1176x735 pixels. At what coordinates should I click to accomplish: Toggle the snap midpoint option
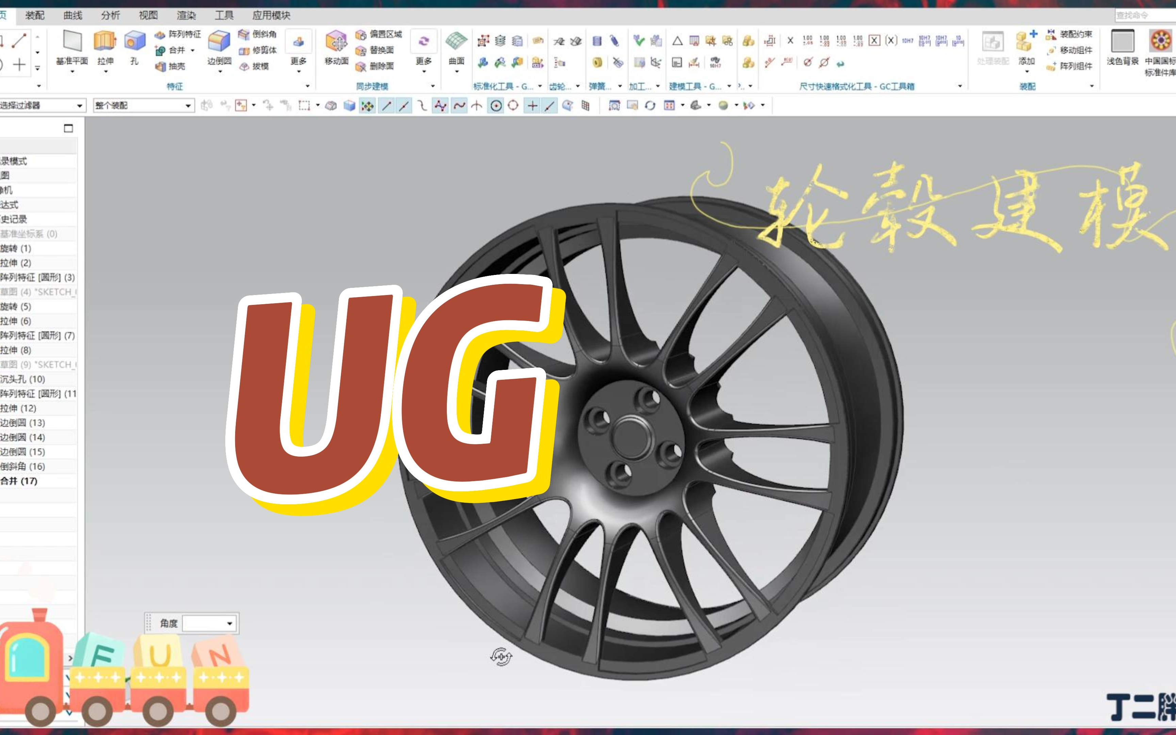(x=403, y=105)
